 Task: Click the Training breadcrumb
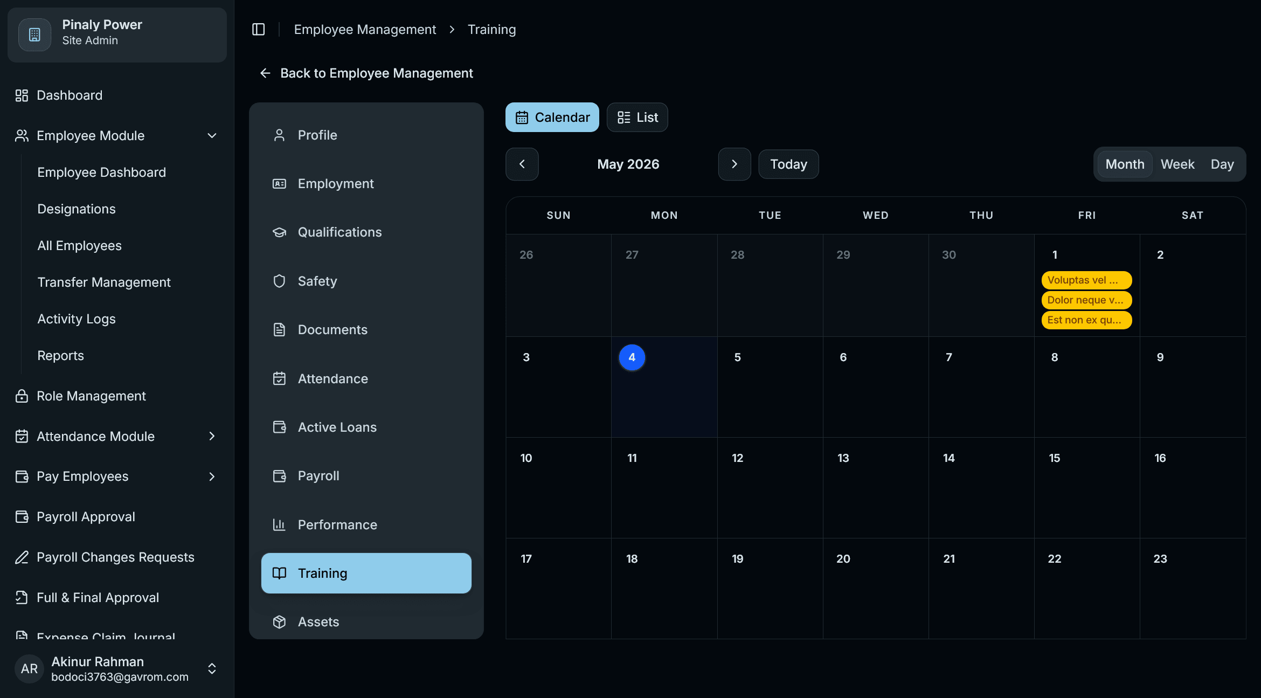click(x=491, y=30)
